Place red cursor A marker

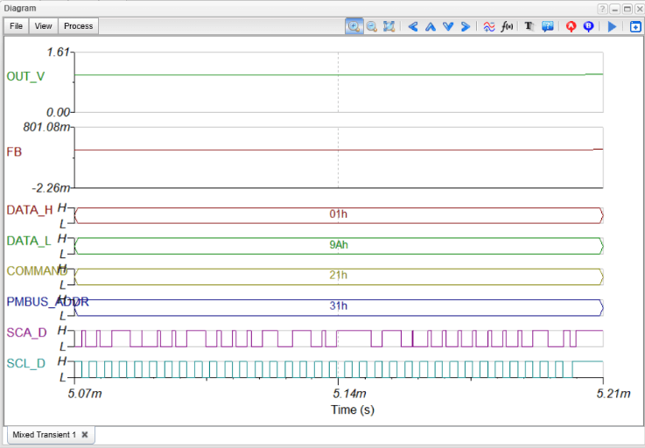[x=571, y=27]
